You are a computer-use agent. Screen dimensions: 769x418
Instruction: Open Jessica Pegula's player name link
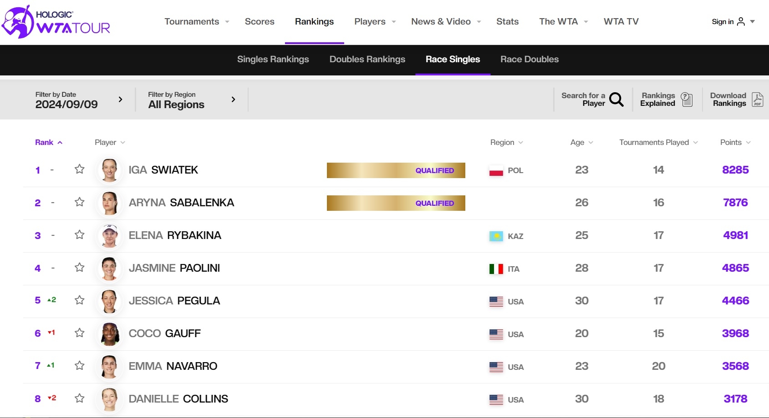pyautogui.click(x=174, y=301)
